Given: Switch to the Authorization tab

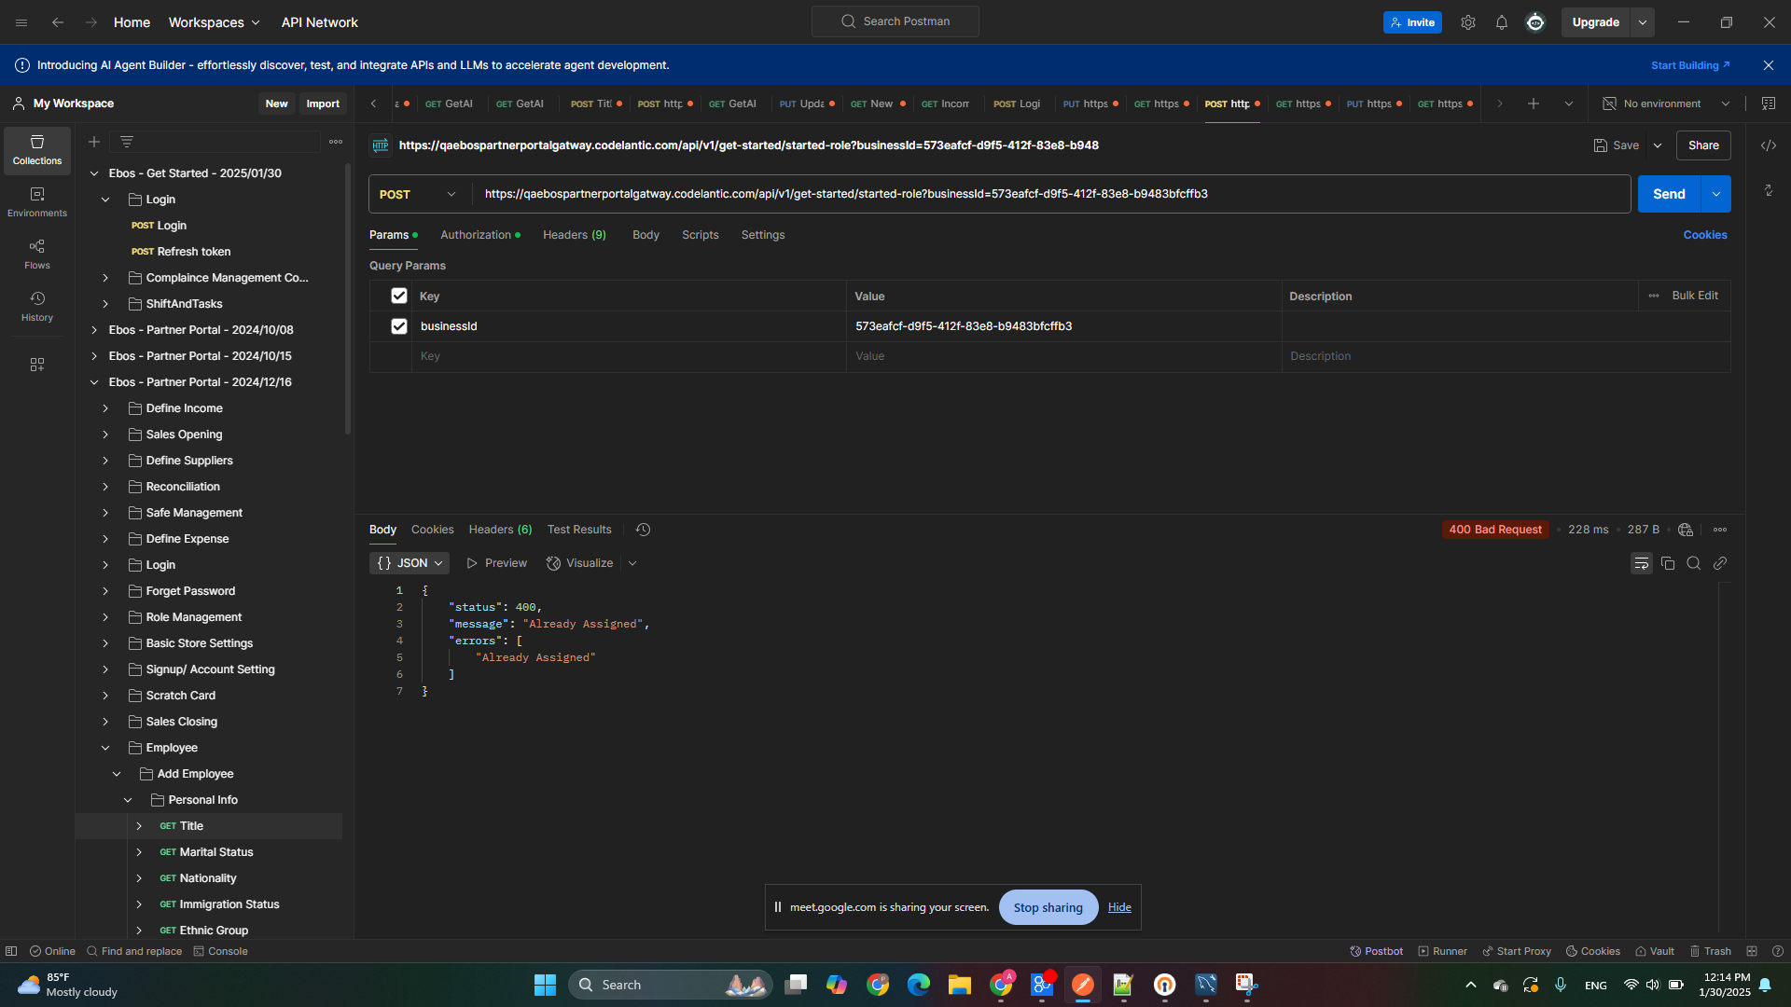Looking at the screenshot, I should 480,235.
